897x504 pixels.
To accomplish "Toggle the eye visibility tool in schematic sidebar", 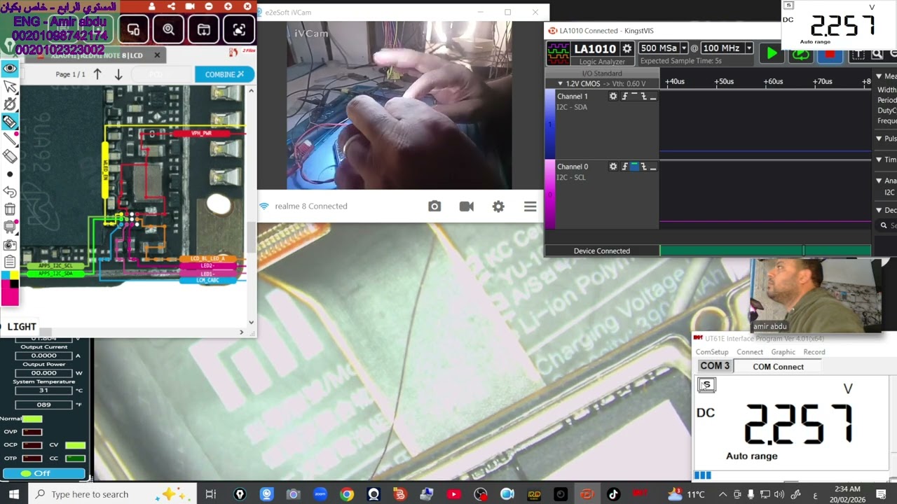I will click(10, 68).
